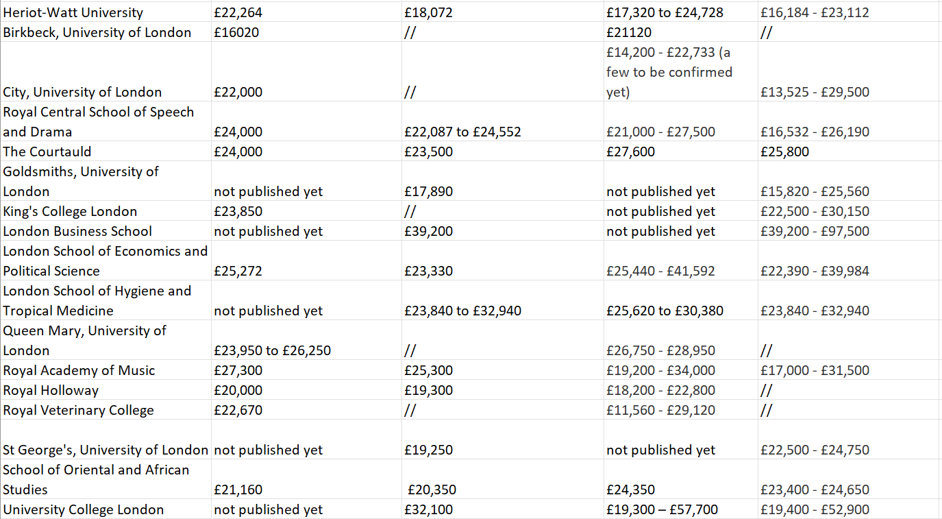Viewport: 942px width, 519px height.
Task: Select the King's College London cell
Action: click(70, 211)
